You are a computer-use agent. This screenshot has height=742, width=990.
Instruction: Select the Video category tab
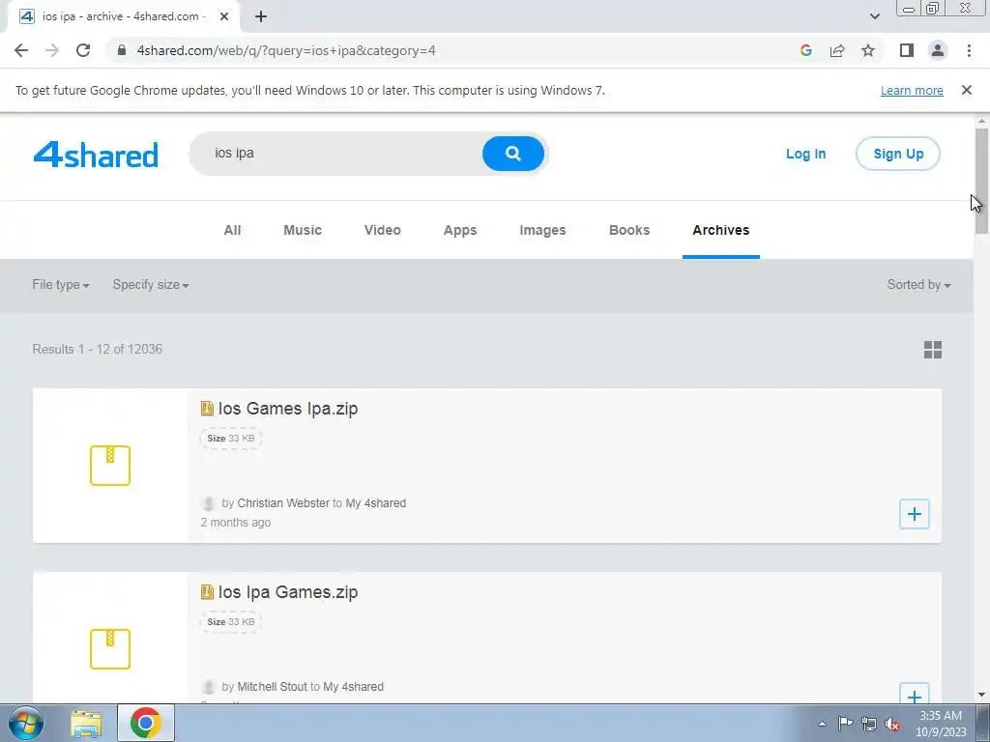tap(383, 230)
